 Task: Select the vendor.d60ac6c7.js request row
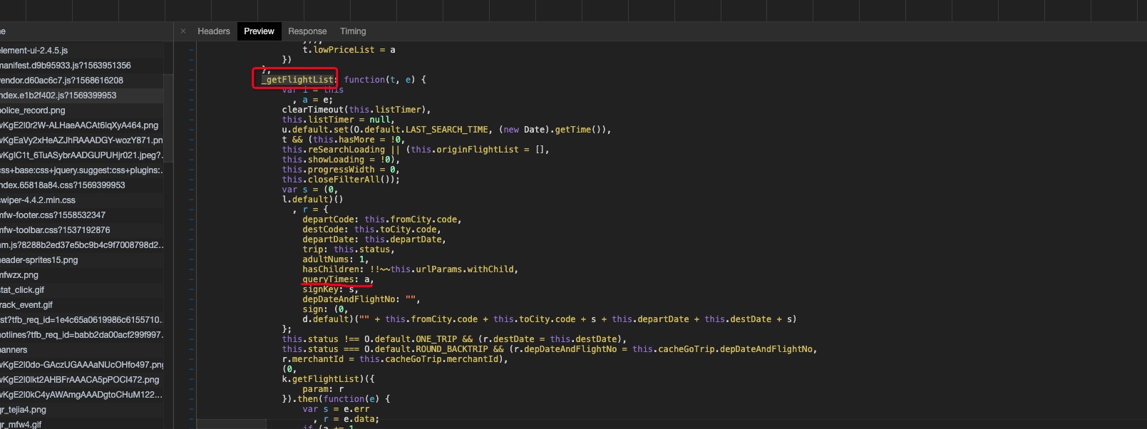pyautogui.click(x=82, y=81)
